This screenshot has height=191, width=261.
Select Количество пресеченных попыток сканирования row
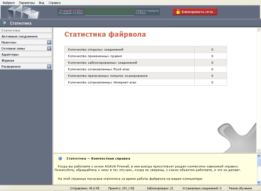[x=146, y=76]
